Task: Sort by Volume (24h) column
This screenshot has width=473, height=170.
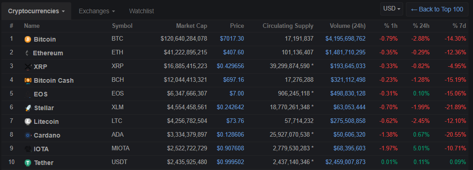Action: coord(347,26)
